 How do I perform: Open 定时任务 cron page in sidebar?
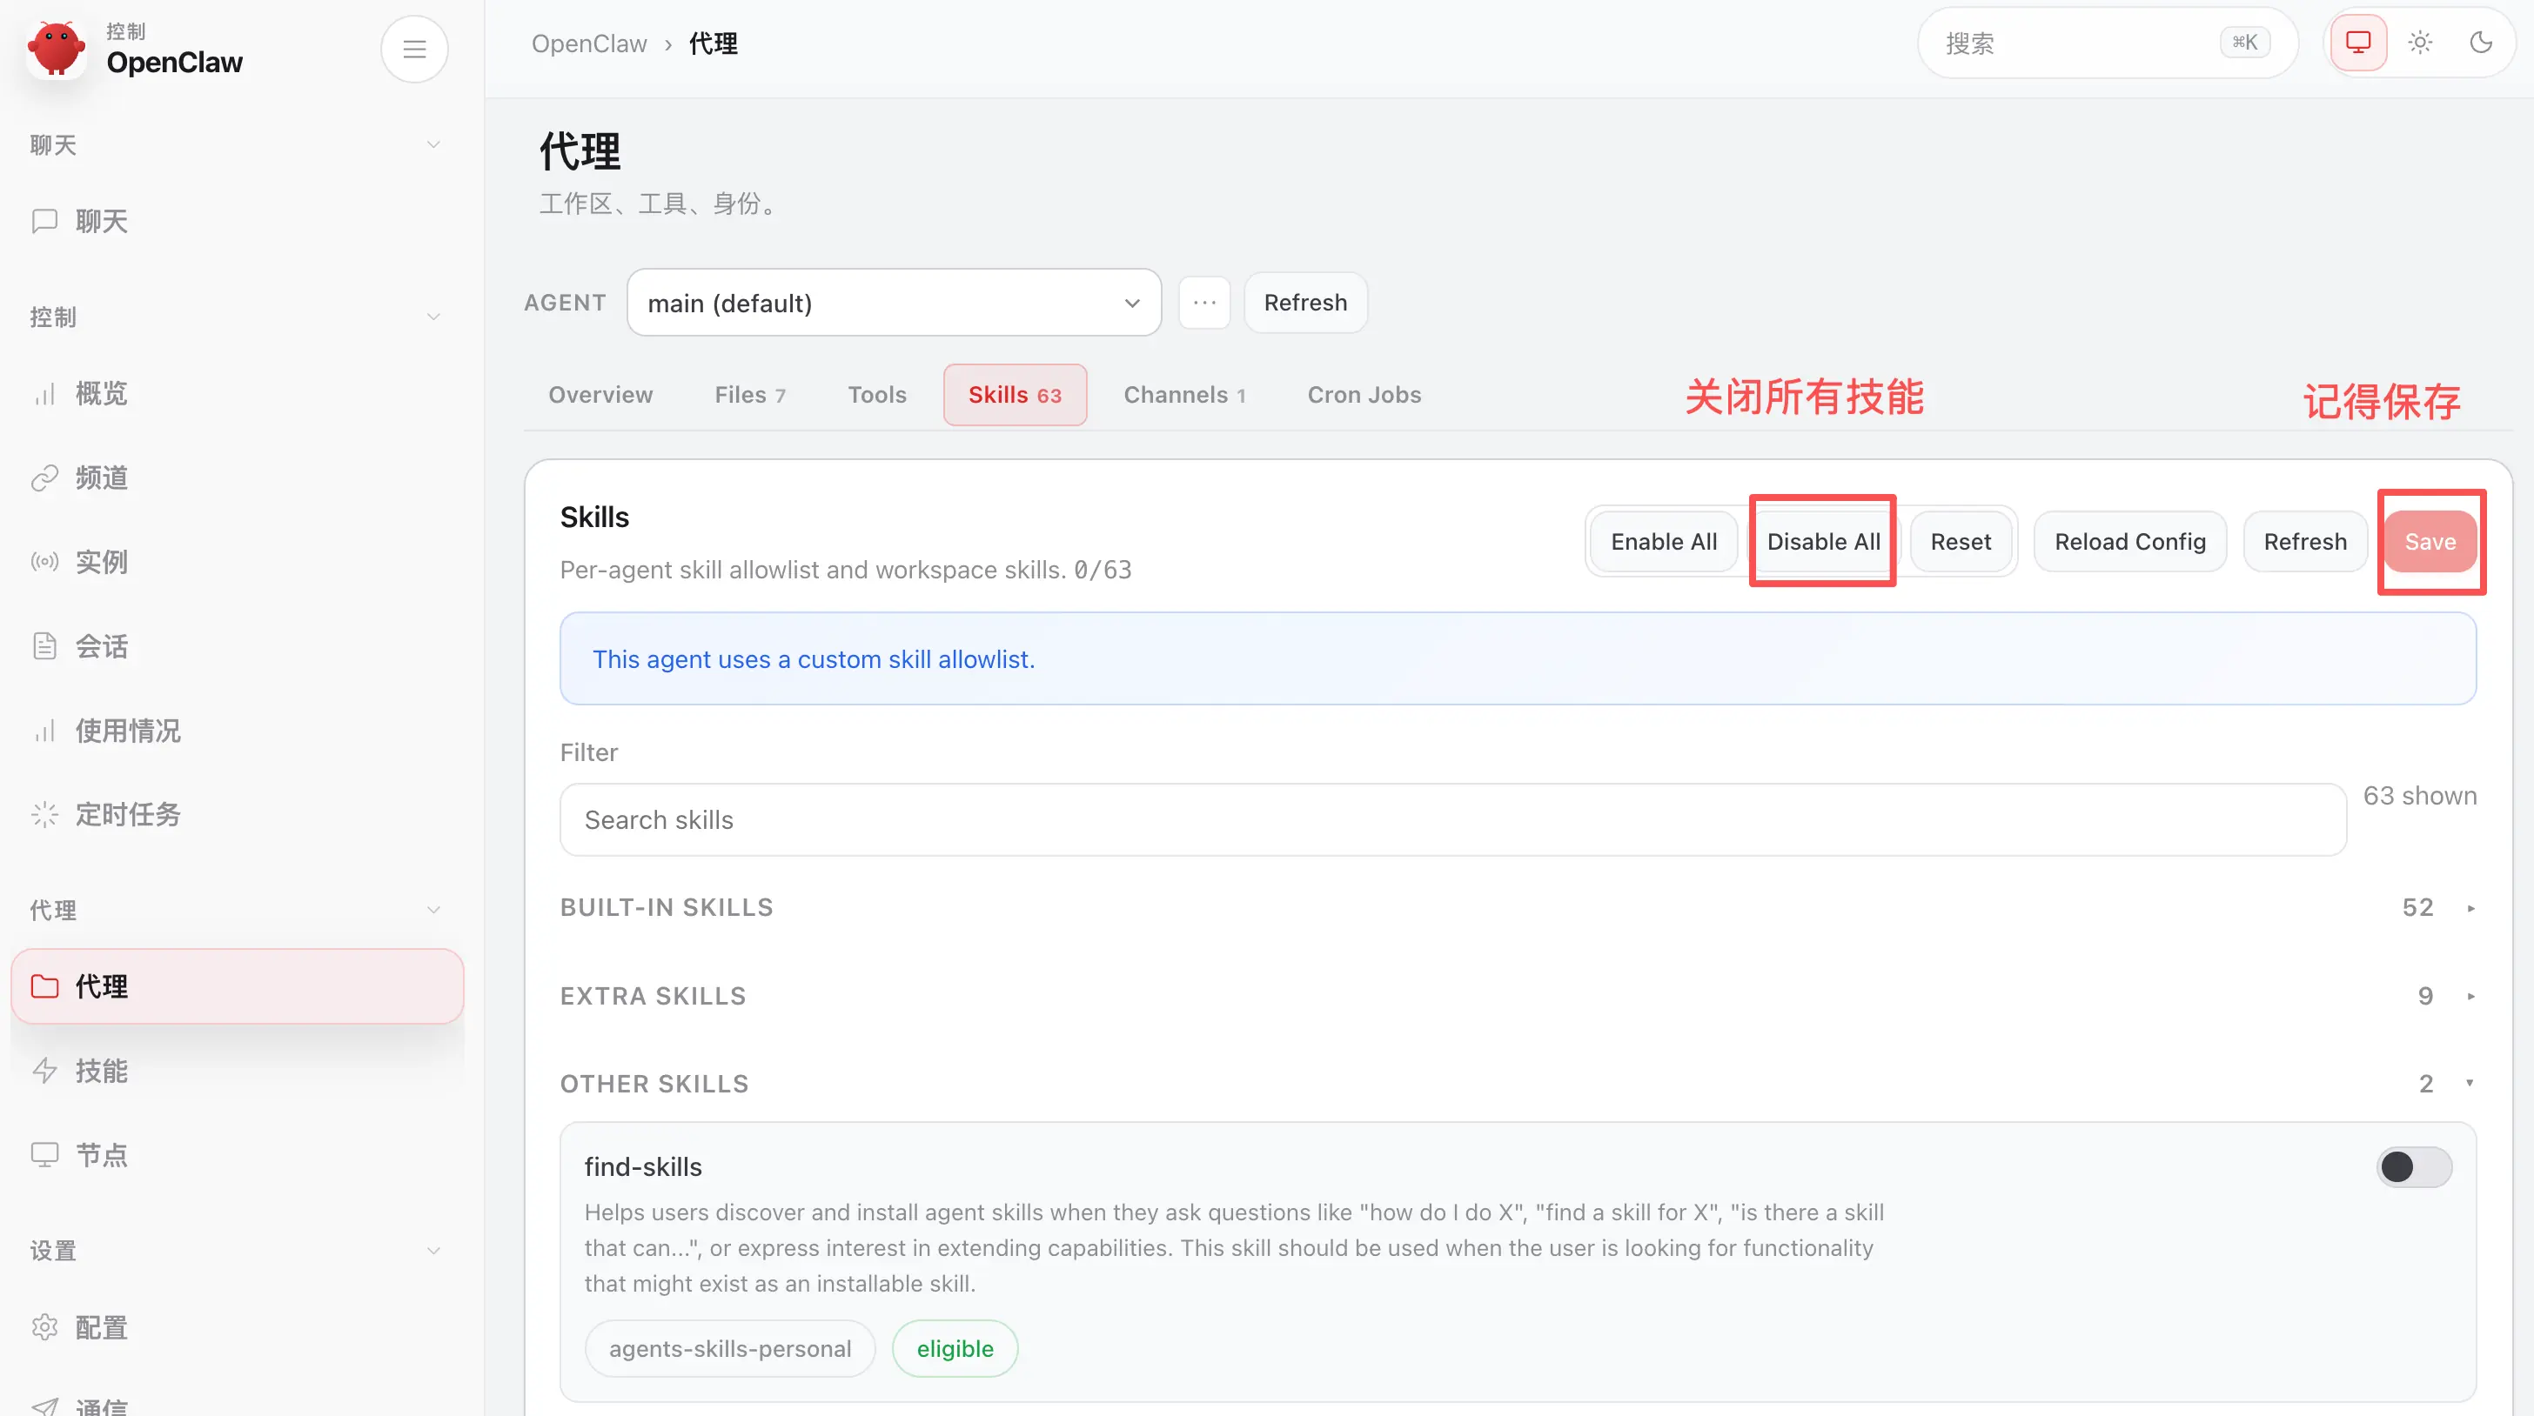(128, 814)
